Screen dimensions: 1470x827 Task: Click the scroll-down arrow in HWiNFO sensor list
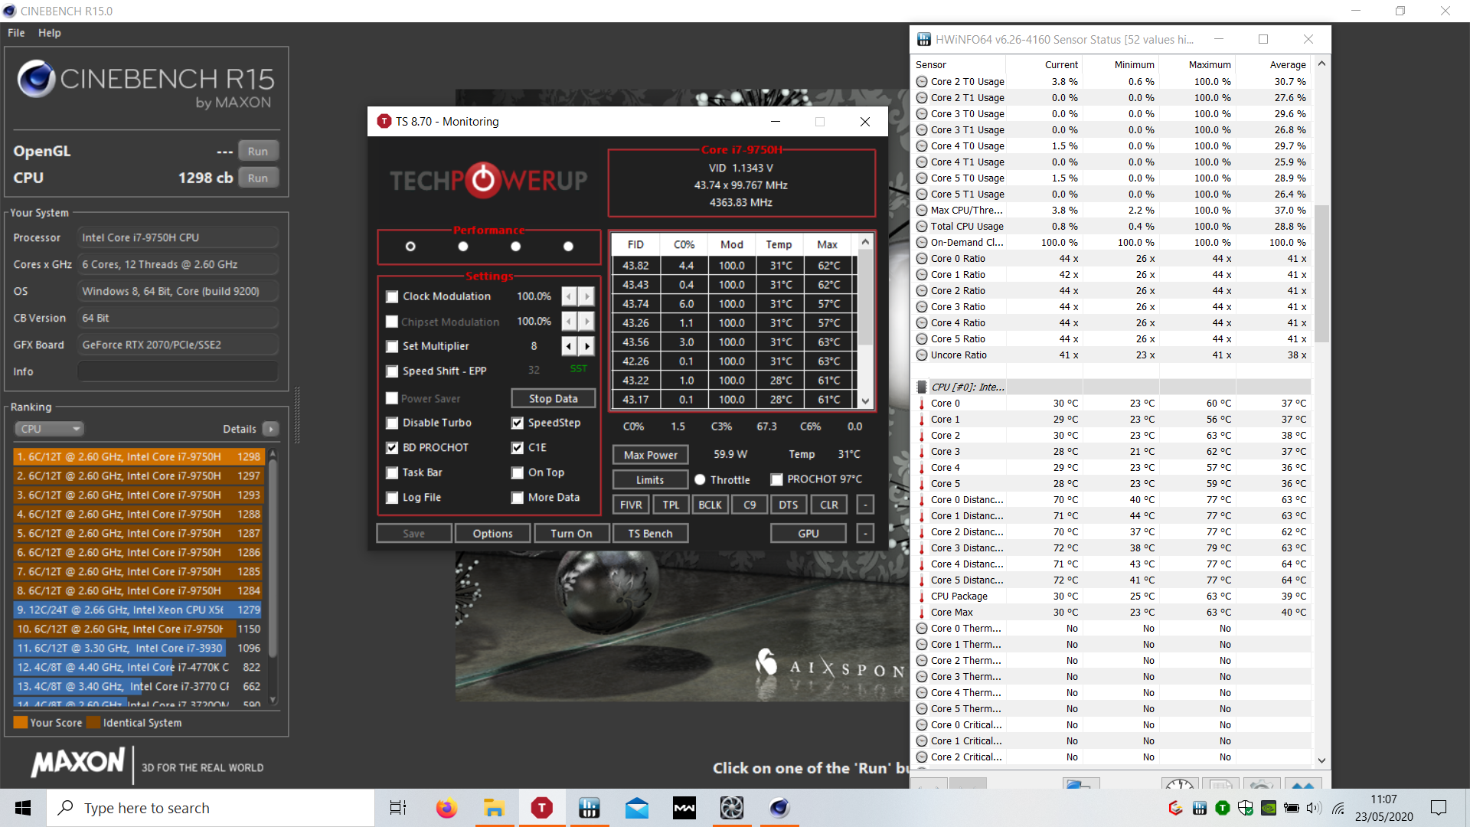tap(1321, 760)
